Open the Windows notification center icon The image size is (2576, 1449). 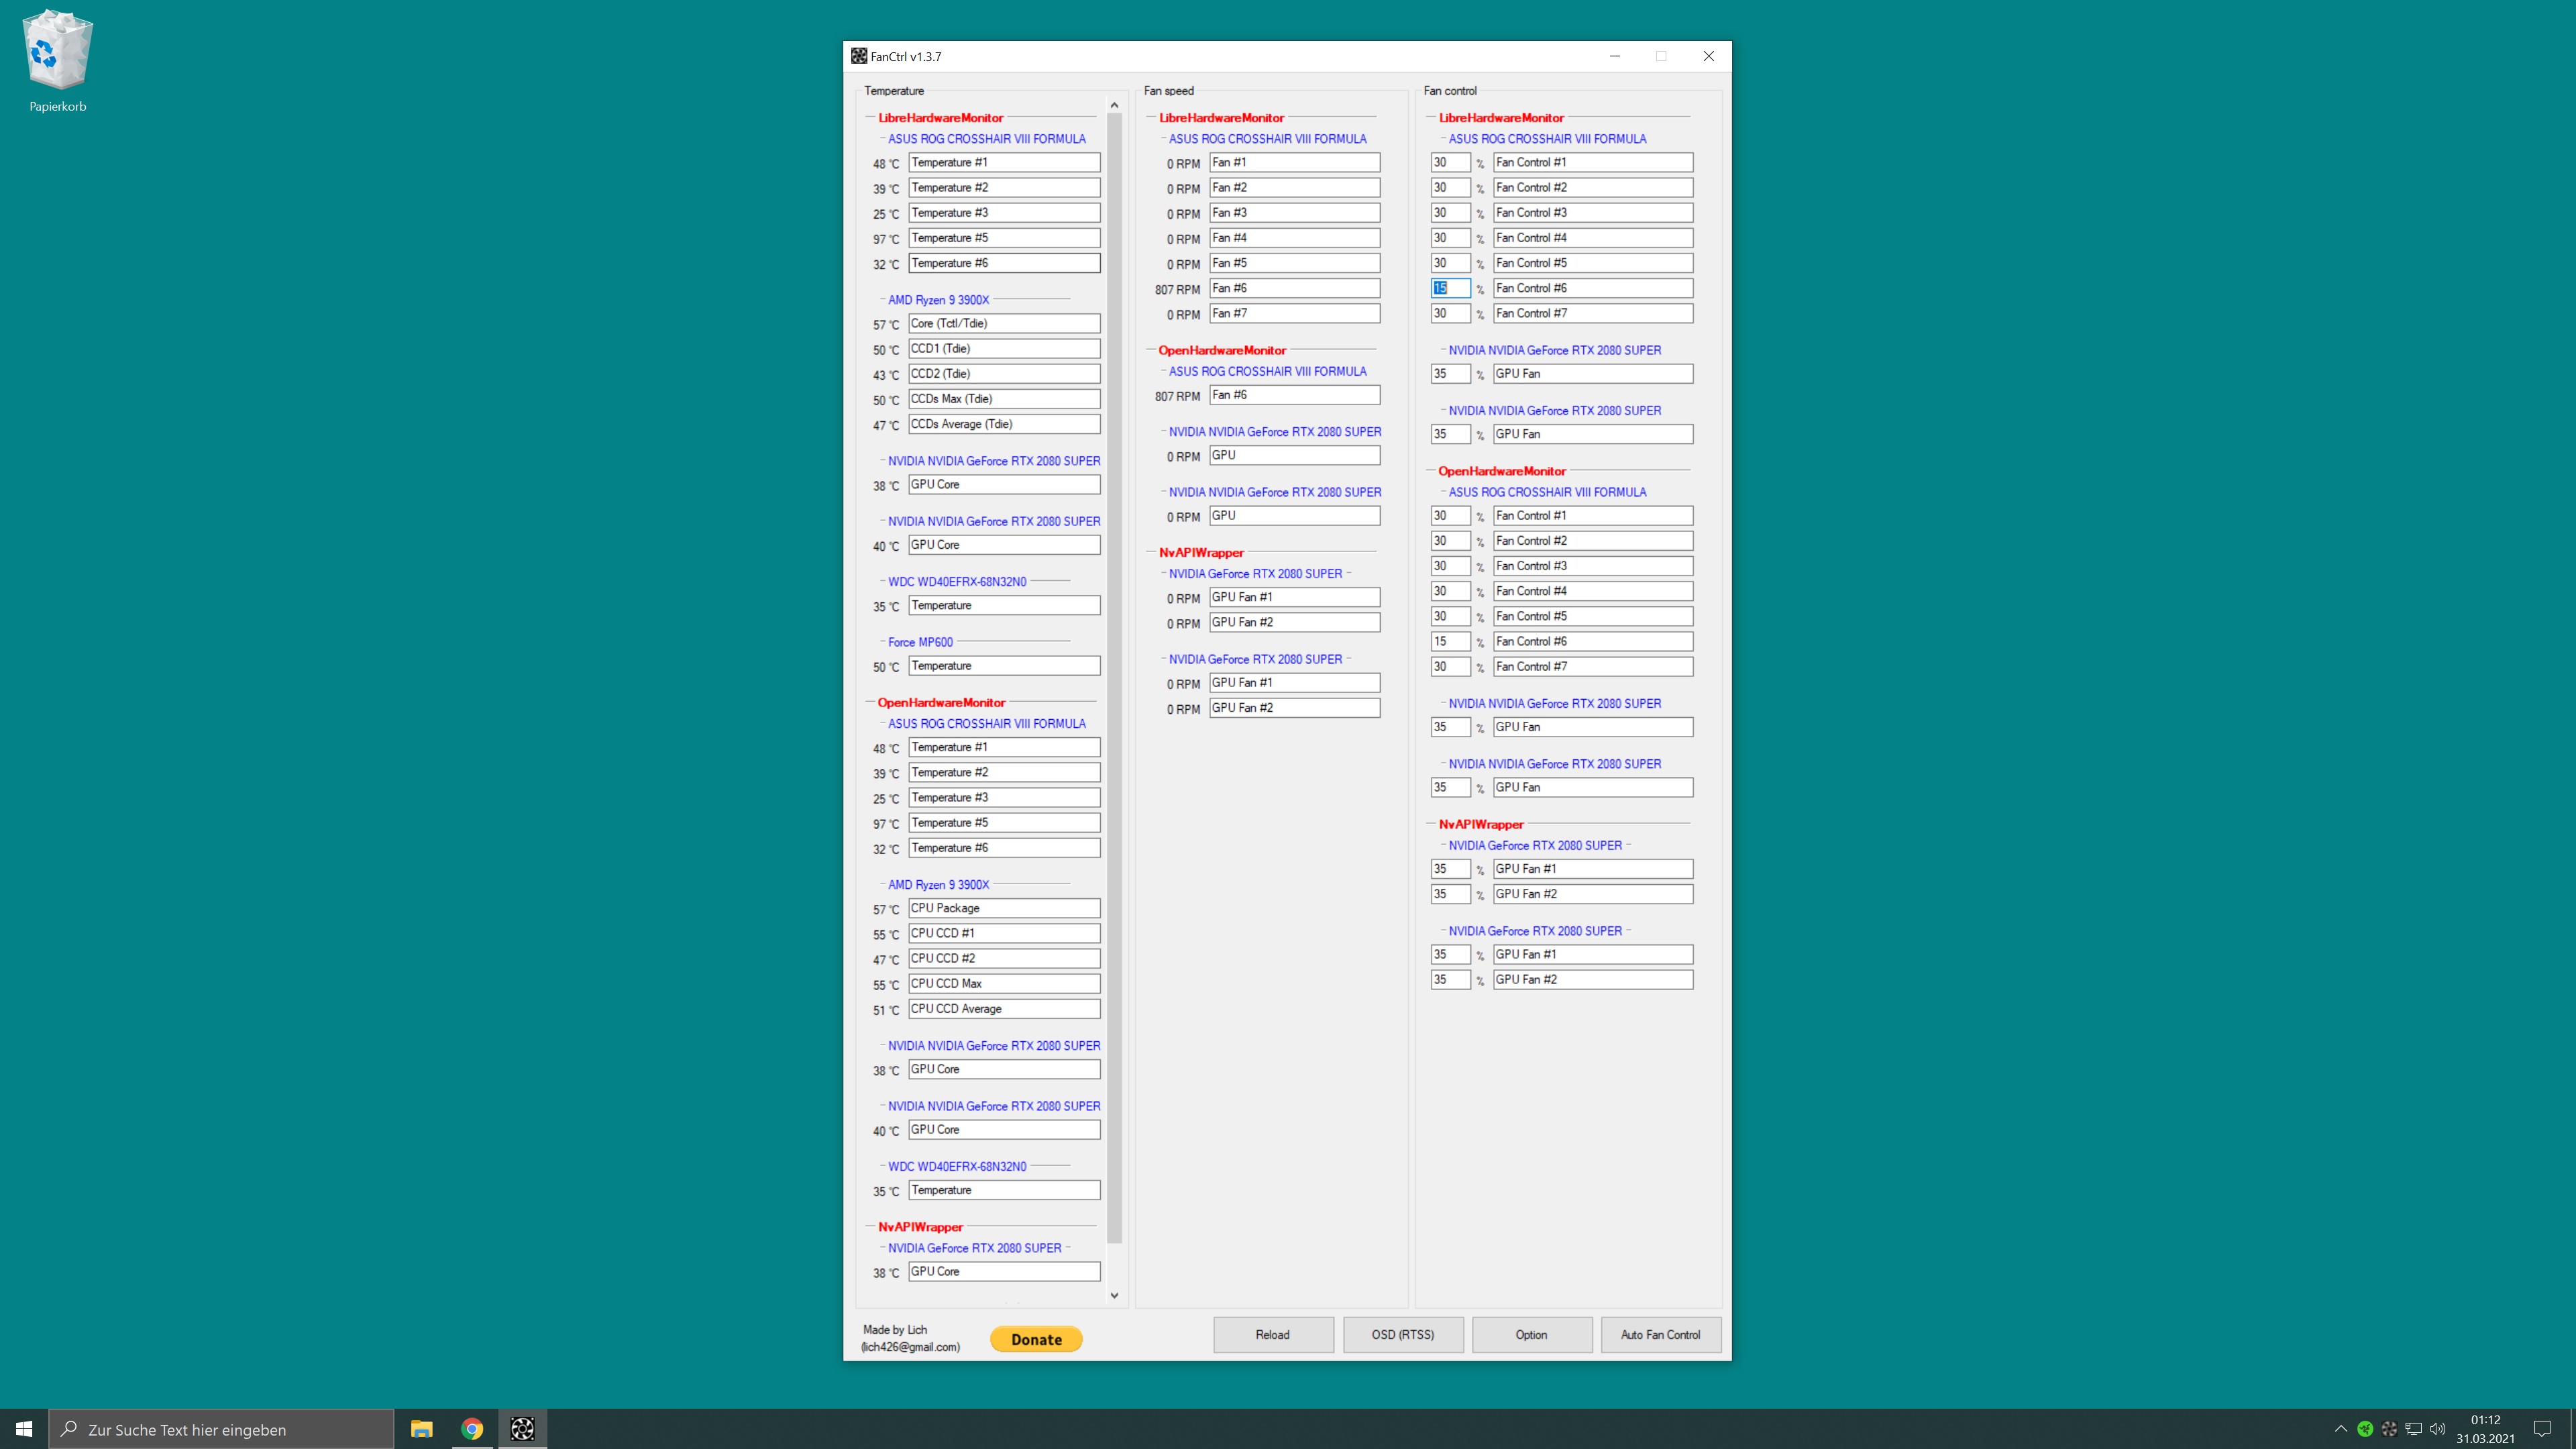2542,1429
